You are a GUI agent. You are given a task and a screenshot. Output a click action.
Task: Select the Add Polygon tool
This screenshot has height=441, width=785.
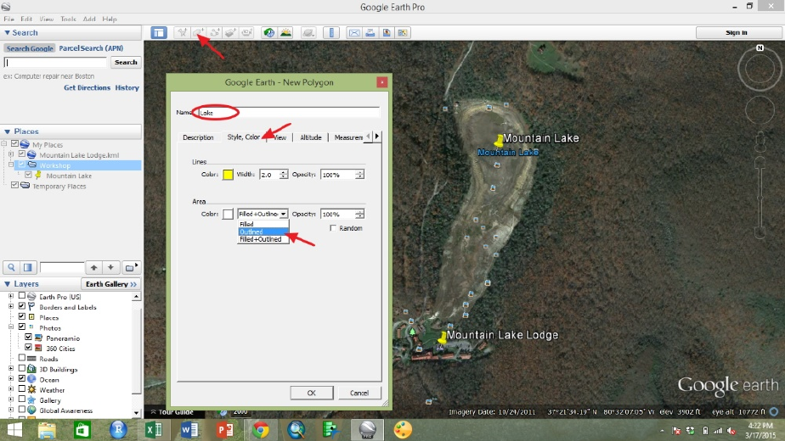[x=198, y=33]
